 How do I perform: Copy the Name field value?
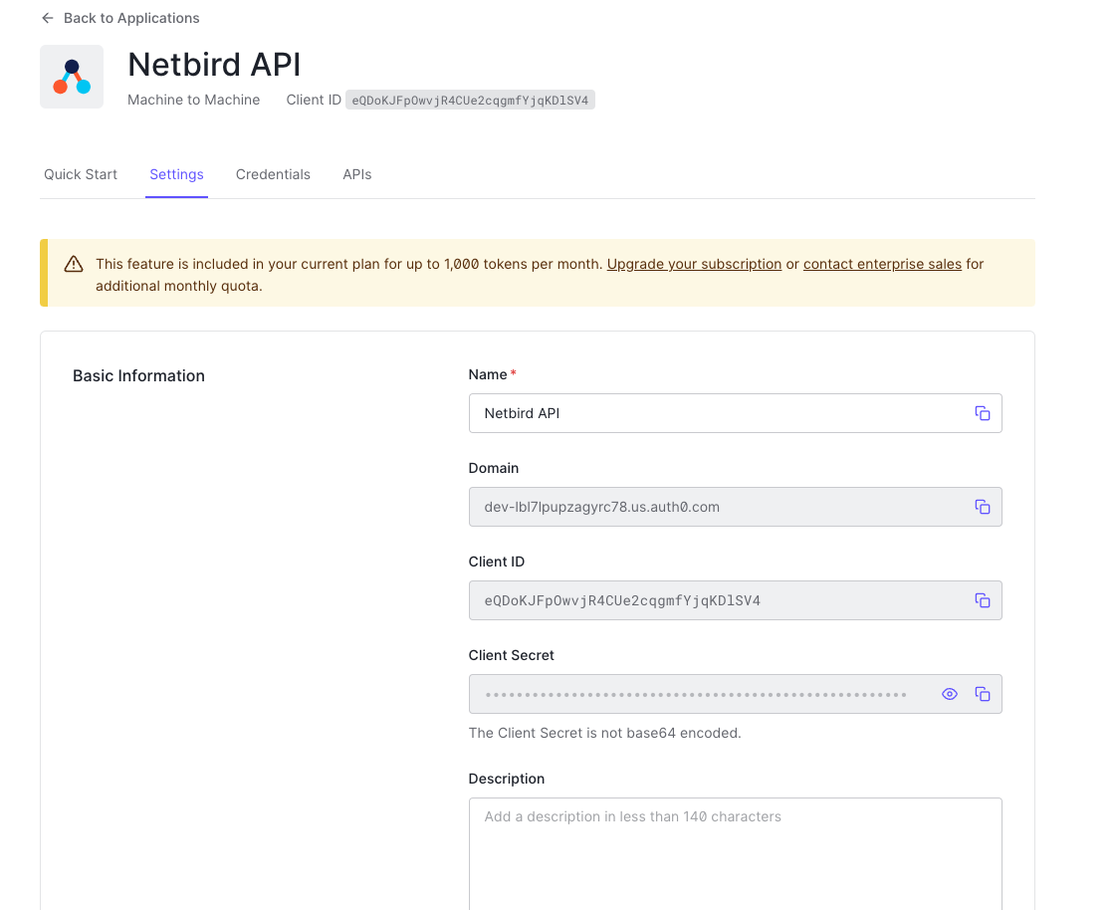(x=982, y=413)
